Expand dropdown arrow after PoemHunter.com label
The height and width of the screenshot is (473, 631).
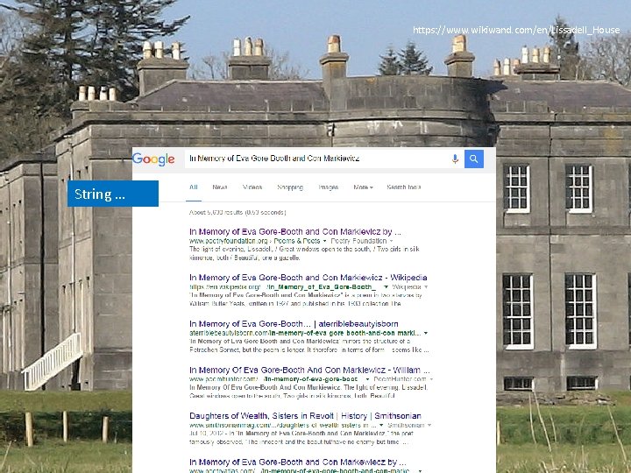(431, 379)
